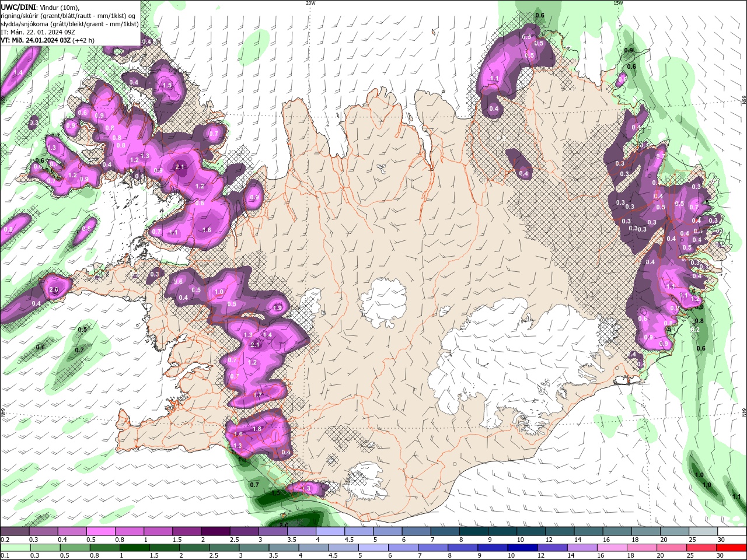Image resolution: width=747 pixels, height=560 pixels.
Task: Click the 2.0 snowfall value on the map
Action: pos(54,290)
